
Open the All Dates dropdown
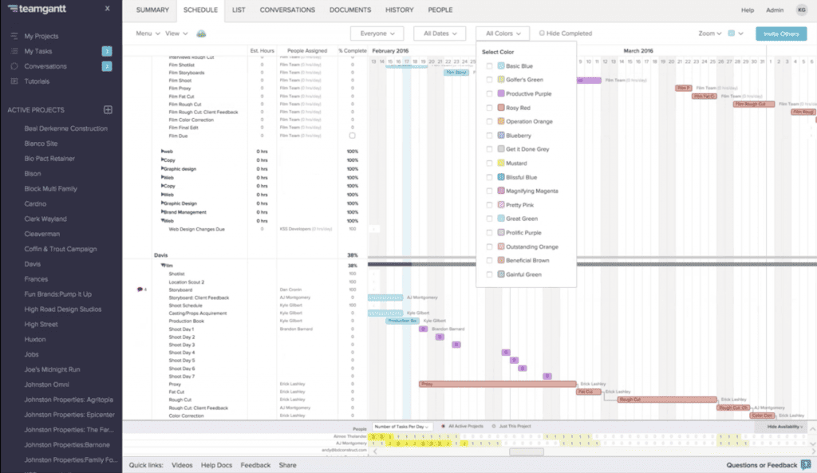tap(440, 34)
